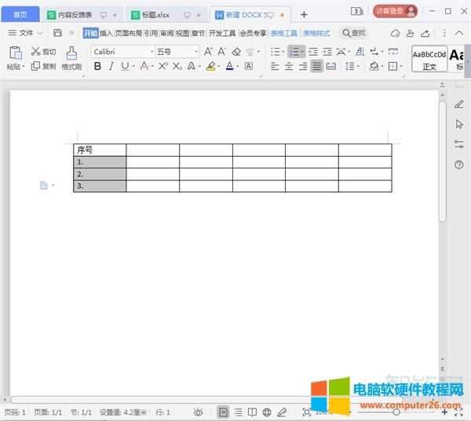Switch to the 插入 ribbon tab
The width and height of the screenshot is (471, 421).
[x=106, y=33]
